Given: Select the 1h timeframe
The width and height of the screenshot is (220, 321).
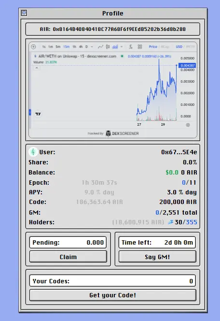Looking at the screenshot, I should (74, 47).
